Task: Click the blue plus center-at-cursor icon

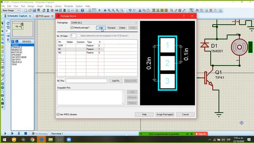Action: [x=105, y=10]
